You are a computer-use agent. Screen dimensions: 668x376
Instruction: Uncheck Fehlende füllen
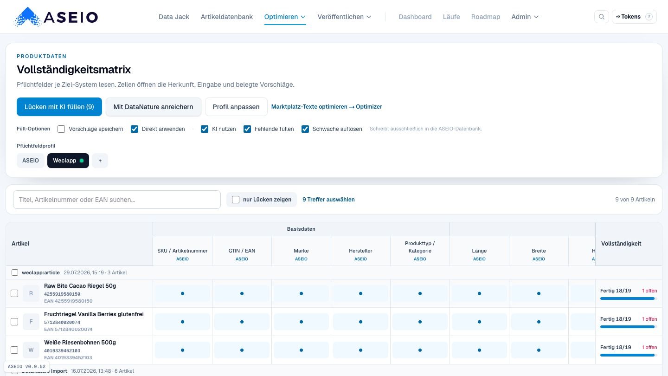pyautogui.click(x=247, y=129)
